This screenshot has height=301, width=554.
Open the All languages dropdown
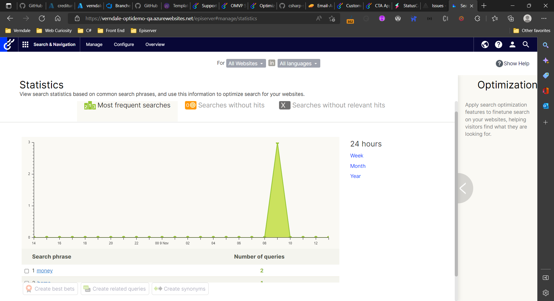coord(298,63)
